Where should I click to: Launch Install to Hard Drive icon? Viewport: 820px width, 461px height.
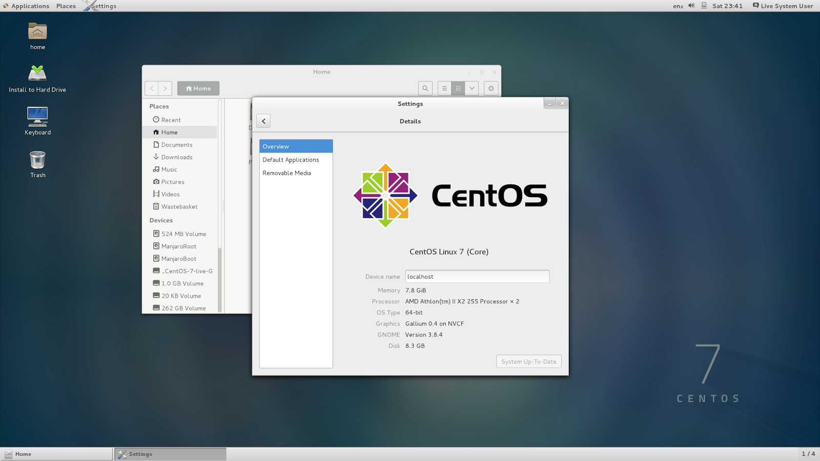37,78
